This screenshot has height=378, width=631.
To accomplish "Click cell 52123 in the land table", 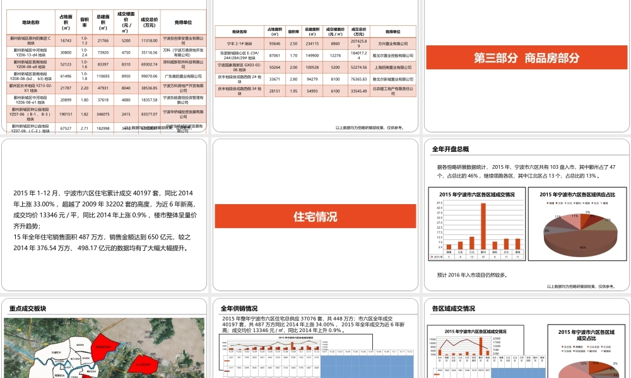I will (66, 64).
